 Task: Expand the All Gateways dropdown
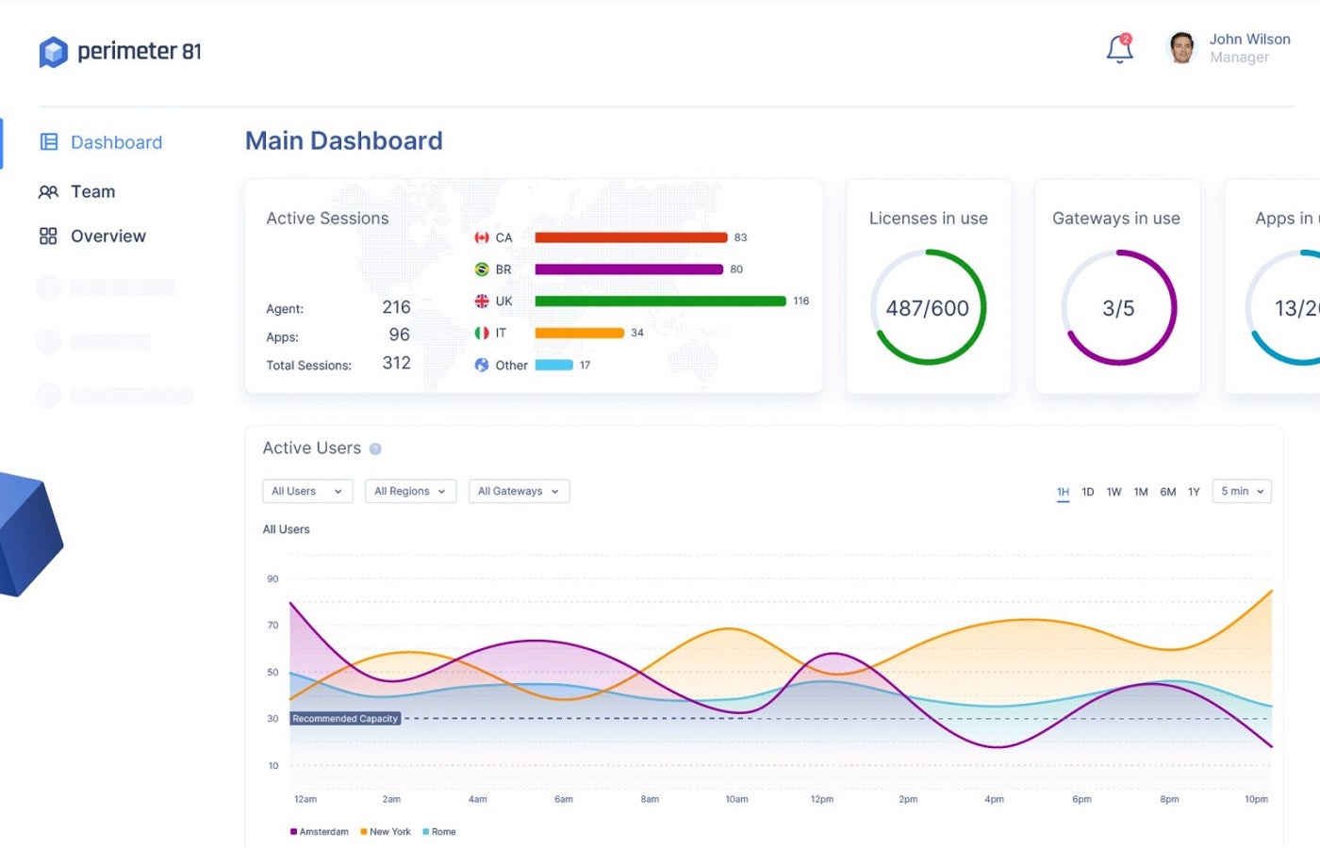[519, 491]
